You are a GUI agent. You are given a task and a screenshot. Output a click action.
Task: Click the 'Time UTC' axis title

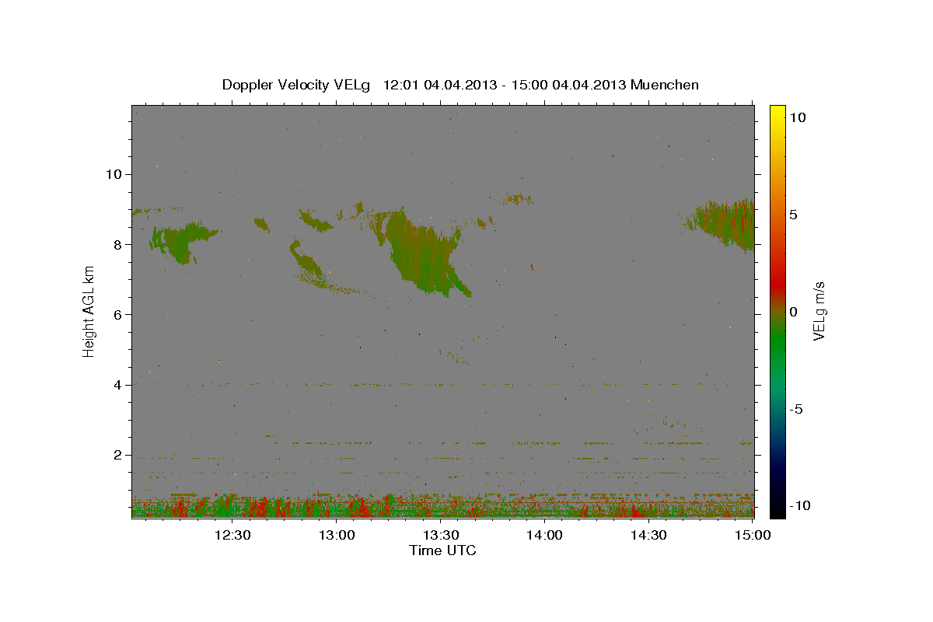point(442,550)
